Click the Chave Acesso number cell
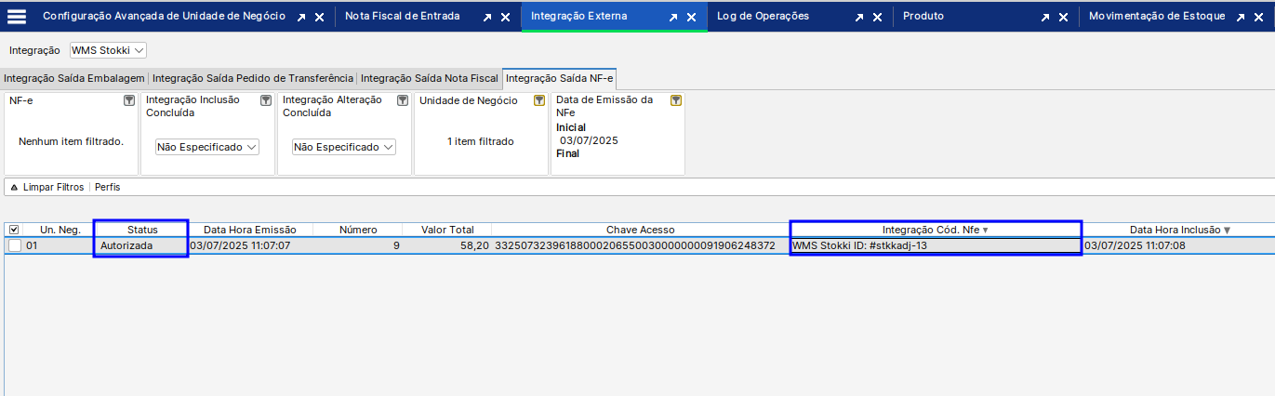 coord(641,245)
